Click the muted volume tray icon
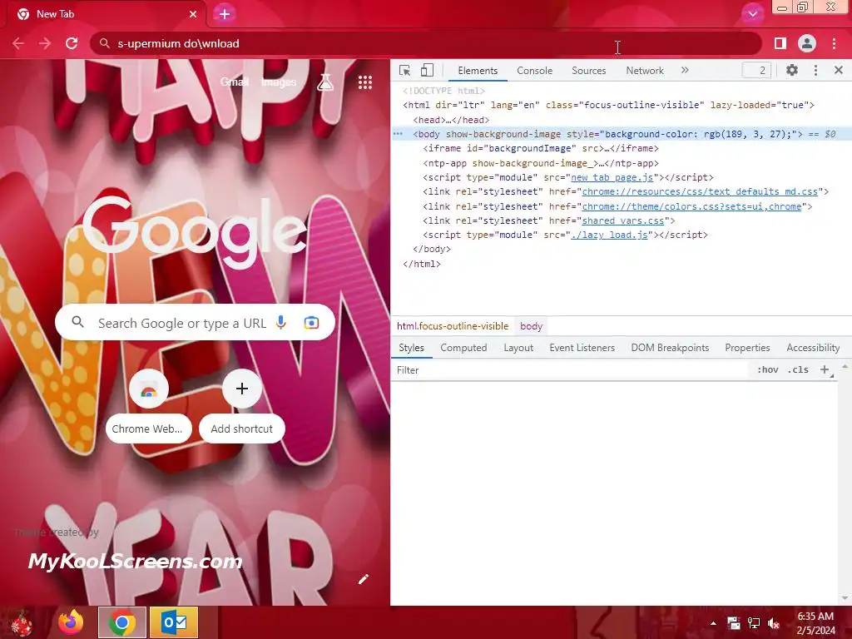Screen dimensions: 852x639 [x=774, y=623]
